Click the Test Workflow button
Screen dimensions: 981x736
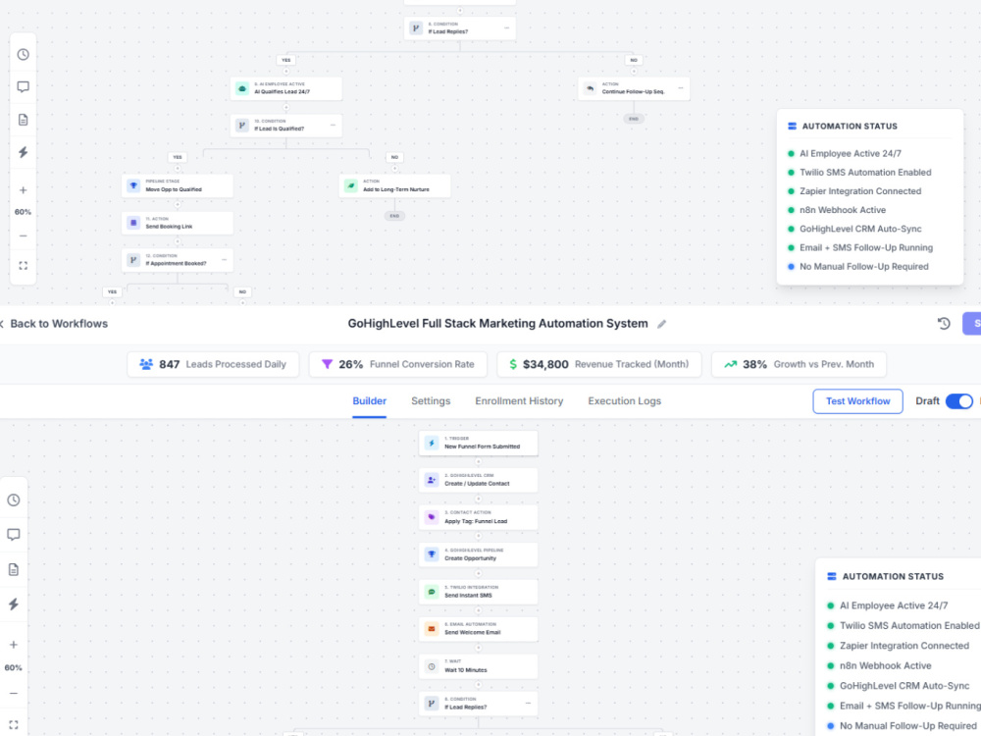click(x=857, y=401)
